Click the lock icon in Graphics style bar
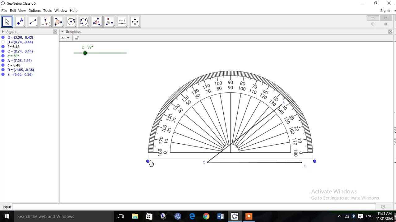Viewport: 396px width, 222px height. click(x=77, y=38)
